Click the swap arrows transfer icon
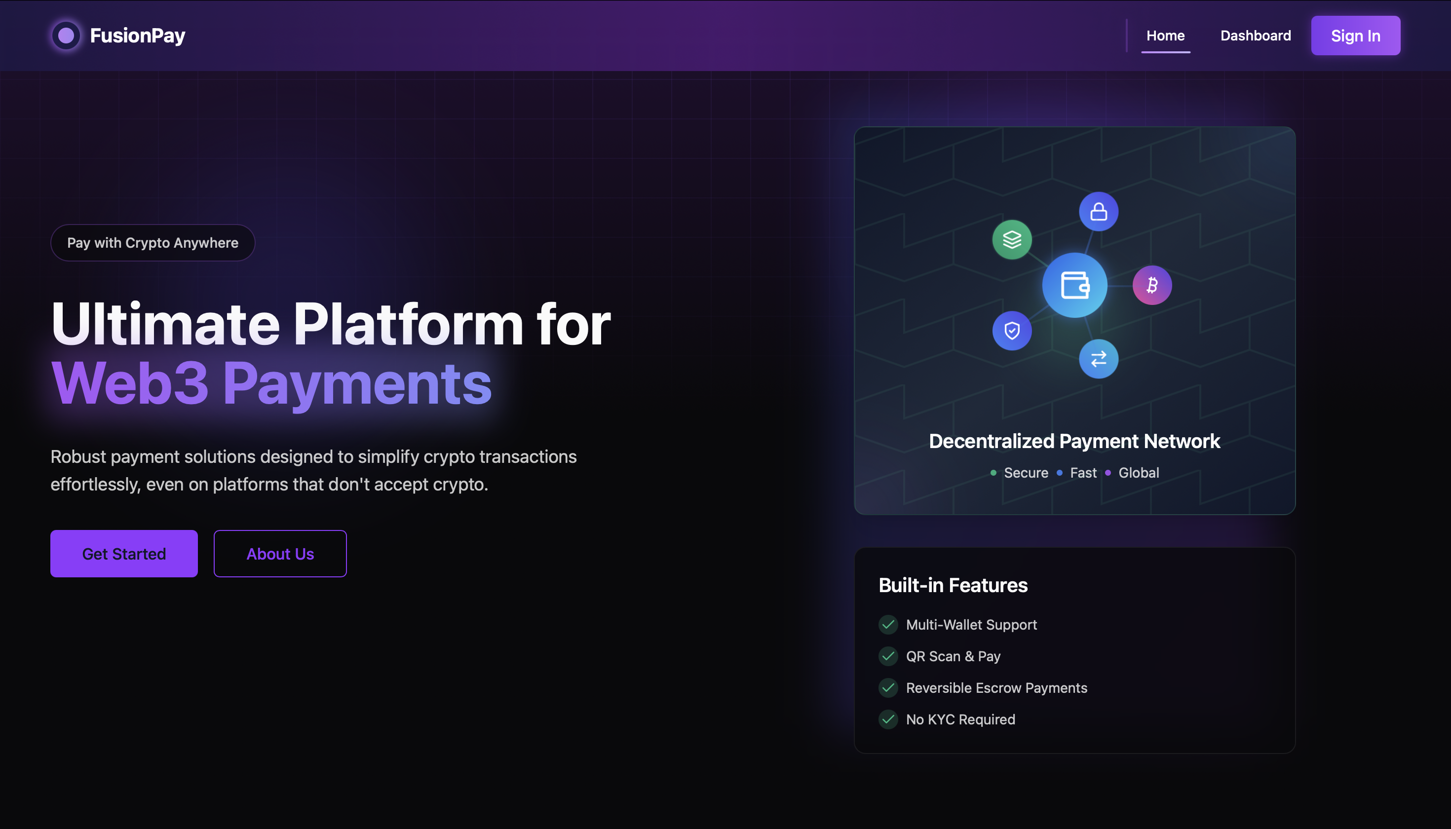This screenshot has height=829, width=1451. (1099, 359)
